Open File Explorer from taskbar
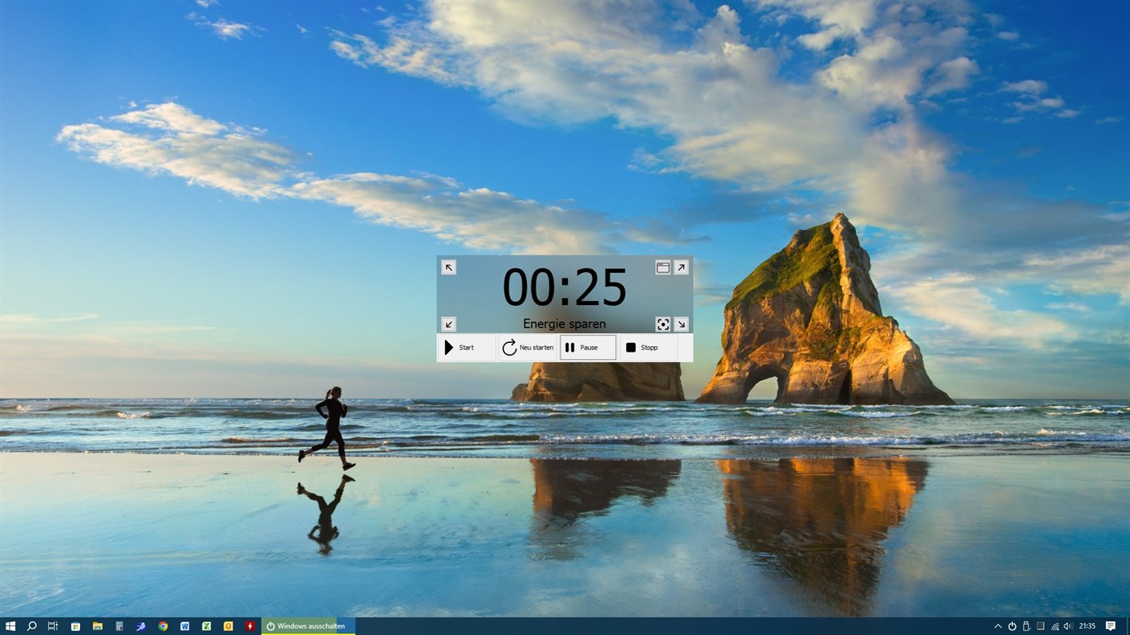This screenshot has height=635, width=1130. click(x=97, y=626)
